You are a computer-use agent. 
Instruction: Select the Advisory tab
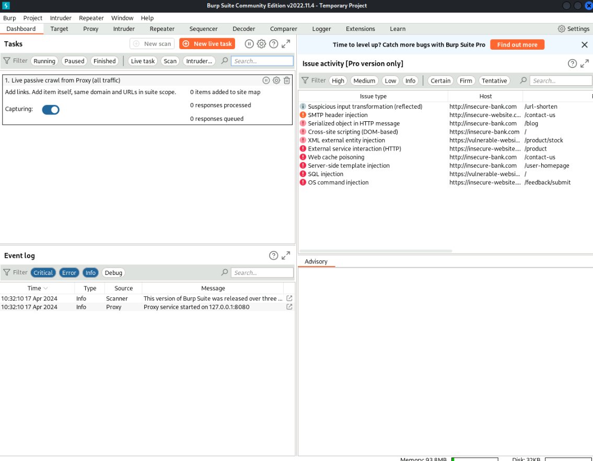point(316,261)
